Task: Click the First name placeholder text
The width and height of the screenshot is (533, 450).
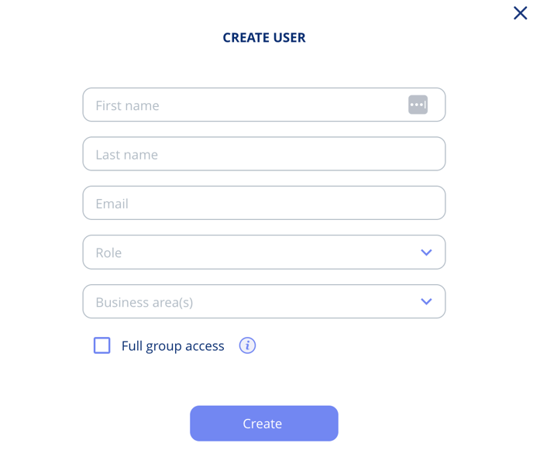Action: click(128, 105)
